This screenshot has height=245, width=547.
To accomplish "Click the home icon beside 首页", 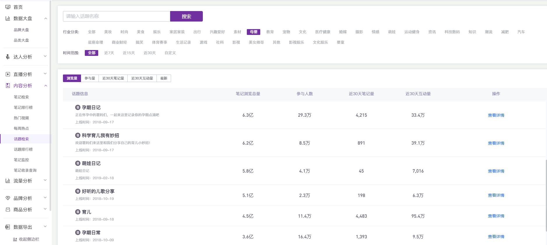I will coord(8,7).
